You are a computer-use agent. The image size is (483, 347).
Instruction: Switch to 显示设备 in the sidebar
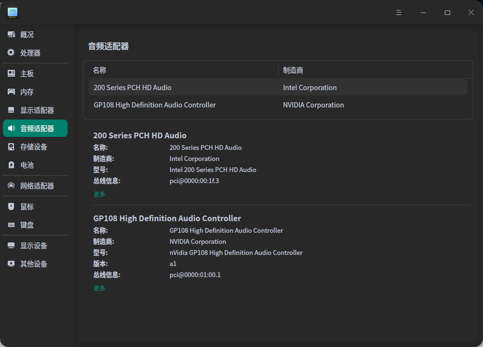coord(34,246)
